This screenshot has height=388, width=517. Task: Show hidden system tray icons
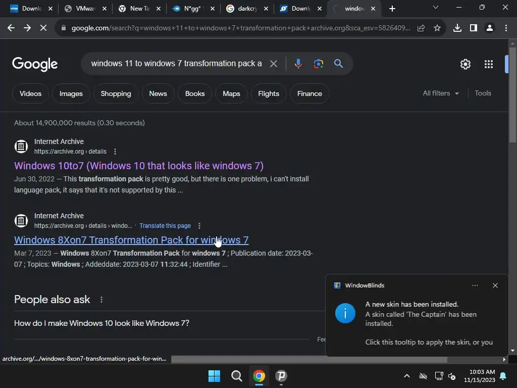point(407,376)
